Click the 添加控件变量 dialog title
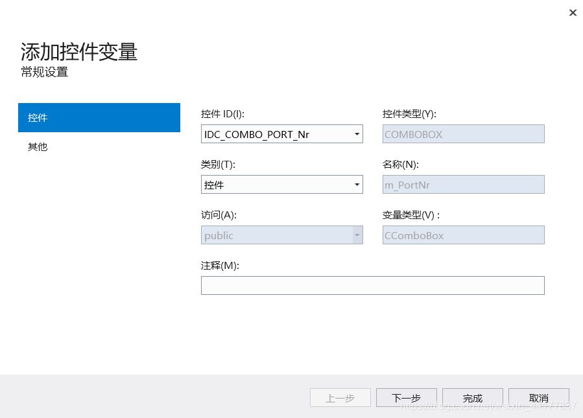583x418 pixels. point(79,52)
